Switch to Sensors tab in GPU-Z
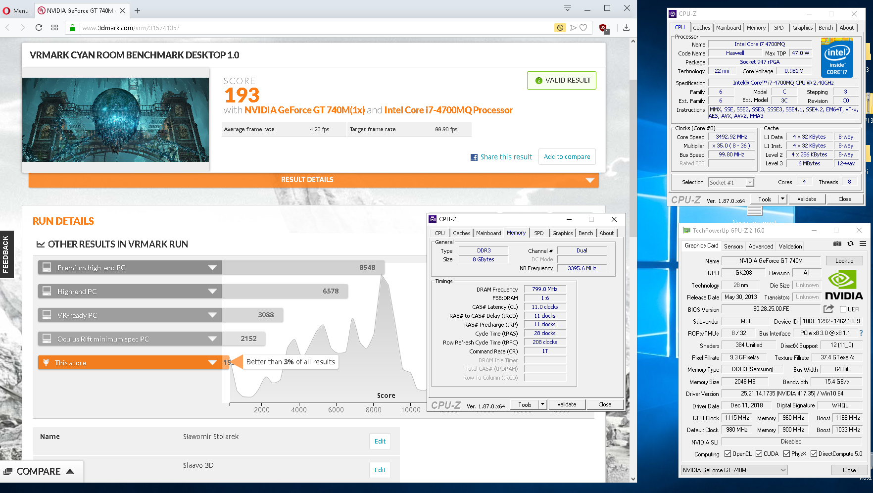The height and width of the screenshot is (493, 873). pyautogui.click(x=733, y=246)
